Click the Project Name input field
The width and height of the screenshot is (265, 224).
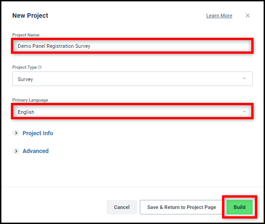click(x=132, y=46)
